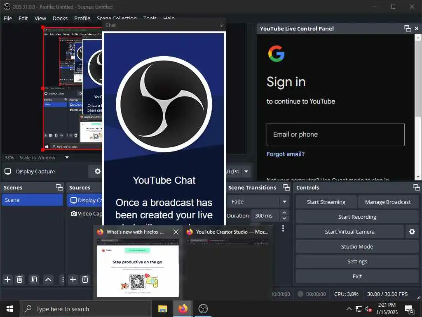
Task: Select YouTube Creator Studio window thumbnail
Action: pos(227,267)
